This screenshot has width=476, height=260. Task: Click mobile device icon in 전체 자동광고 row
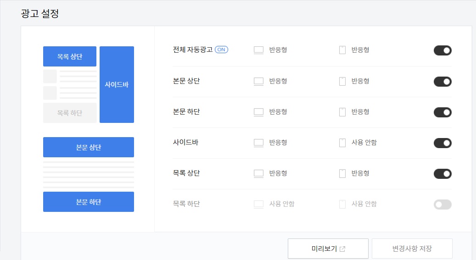coord(342,50)
